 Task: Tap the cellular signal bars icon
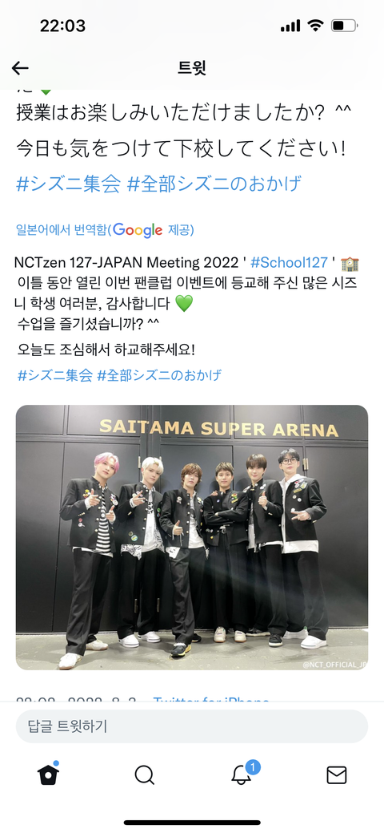click(290, 26)
